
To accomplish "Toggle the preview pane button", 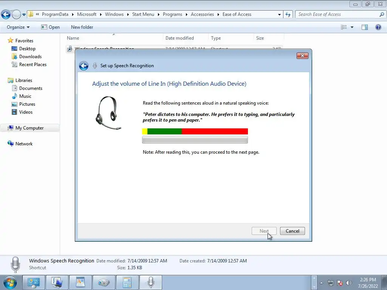I will (365, 27).
